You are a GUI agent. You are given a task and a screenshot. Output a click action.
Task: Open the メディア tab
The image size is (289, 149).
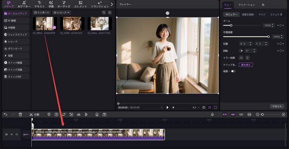click(9, 4)
